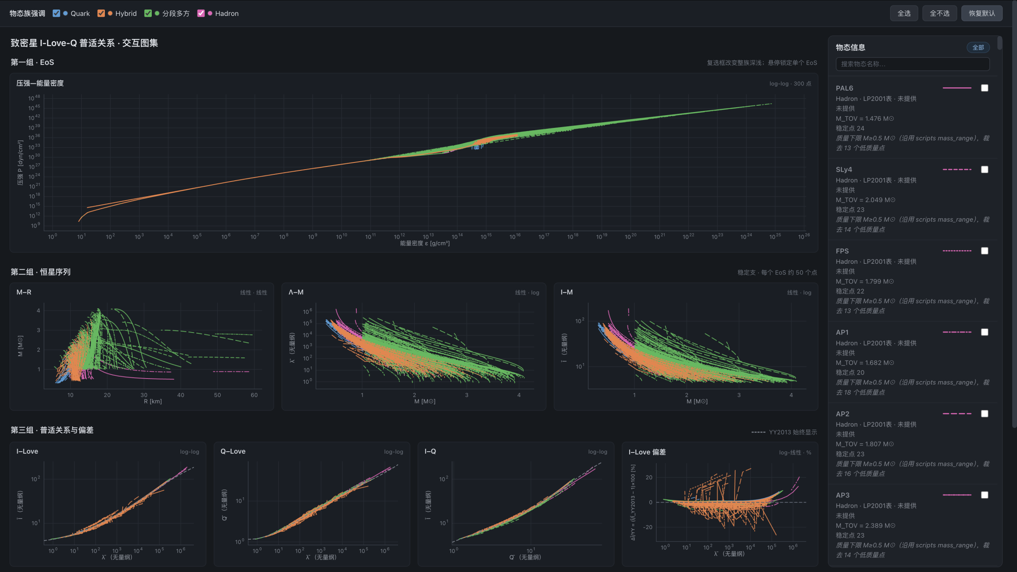Restore defaults with 恢复默认 button
The image size is (1017, 572).
982,14
